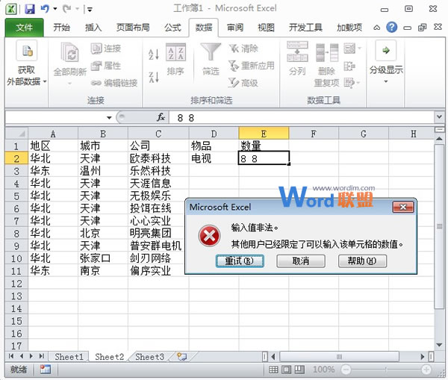Image resolution: width=448 pixels, height=380 pixels.
Task: Click the Redo arrow icon
Action: click(67, 9)
